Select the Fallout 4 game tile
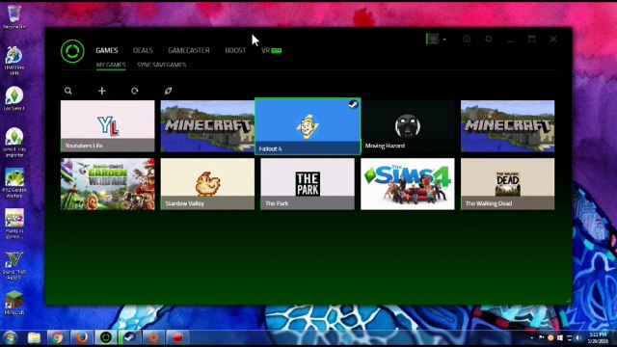The height and width of the screenshot is (347, 617). click(x=308, y=126)
